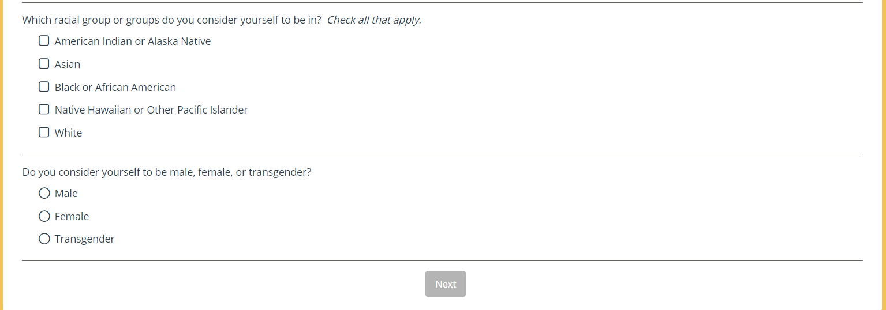Toggle the White checkbox square
Viewport: 886px width, 310px height.
tap(44, 133)
